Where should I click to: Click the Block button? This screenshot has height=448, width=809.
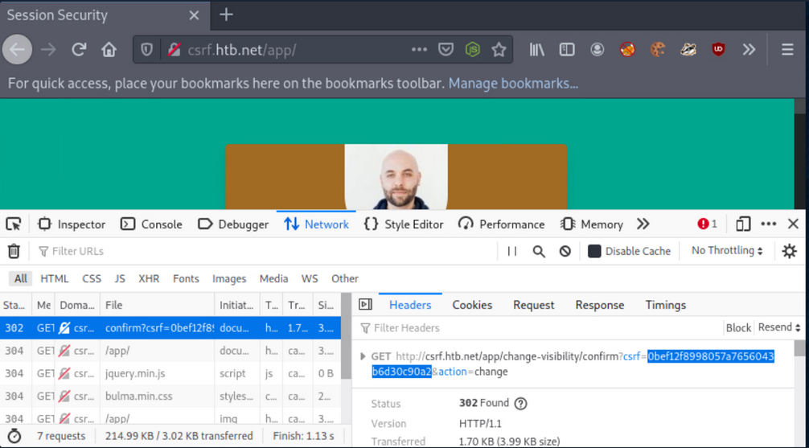pyautogui.click(x=737, y=327)
